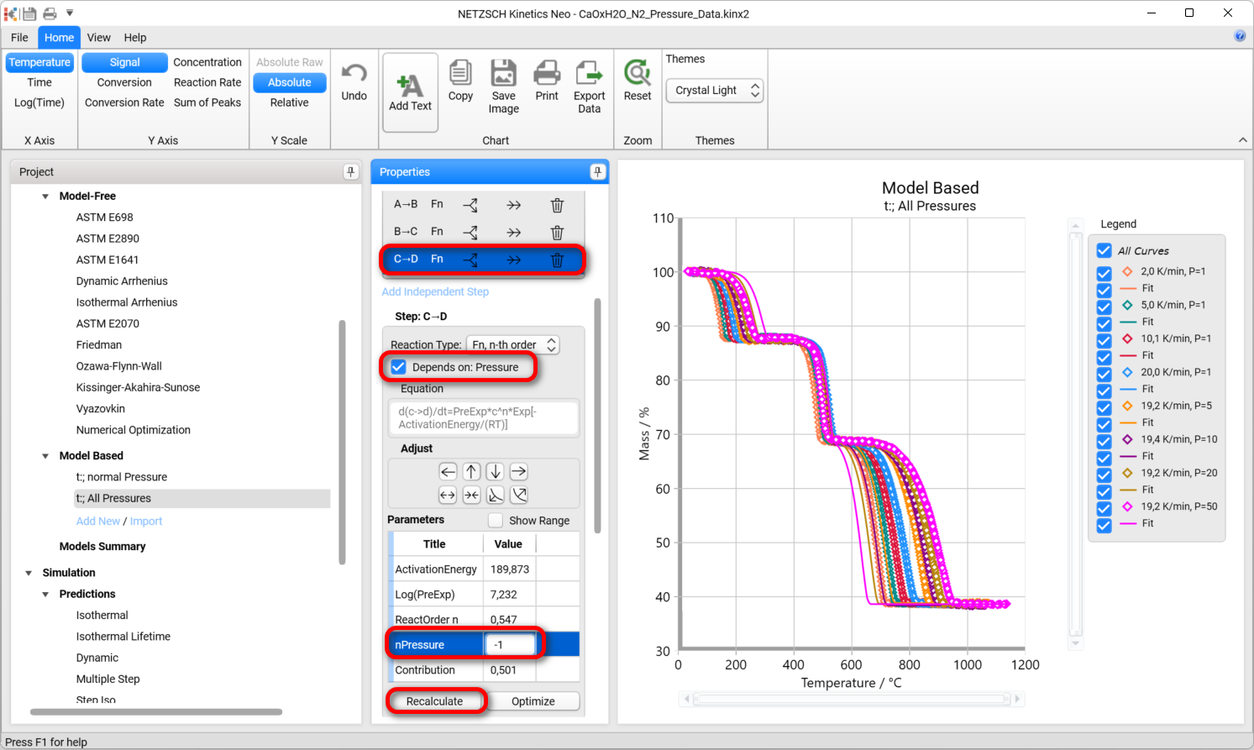
Task: Toggle the All Curves legend checkbox
Action: [x=1104, y=250]
